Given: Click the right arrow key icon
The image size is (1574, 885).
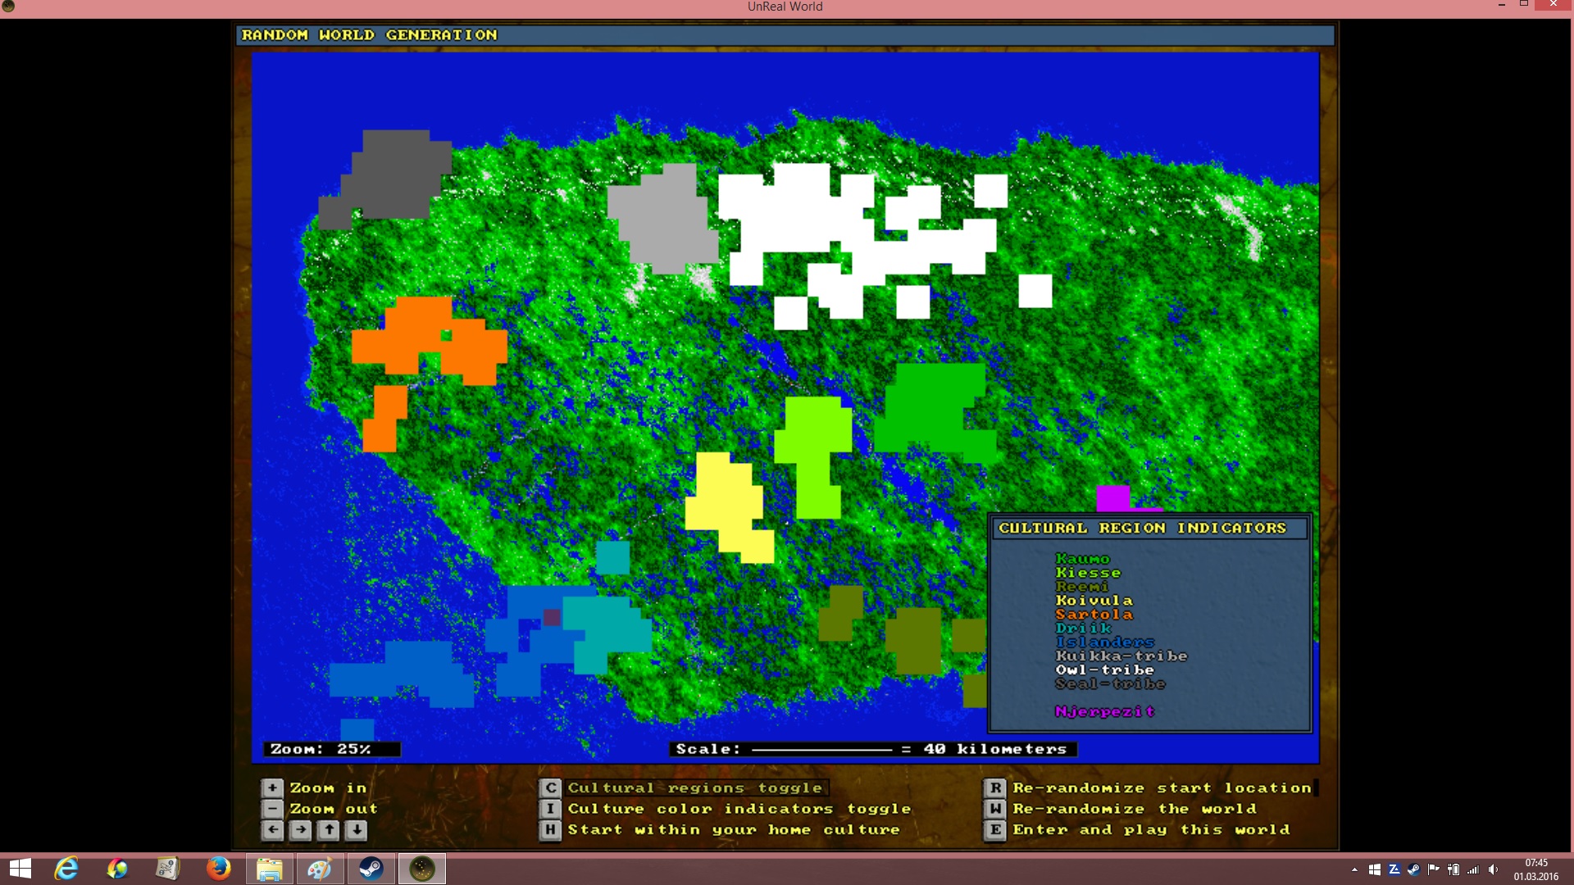Looking at the screenshot, I should tap(301, 830).
